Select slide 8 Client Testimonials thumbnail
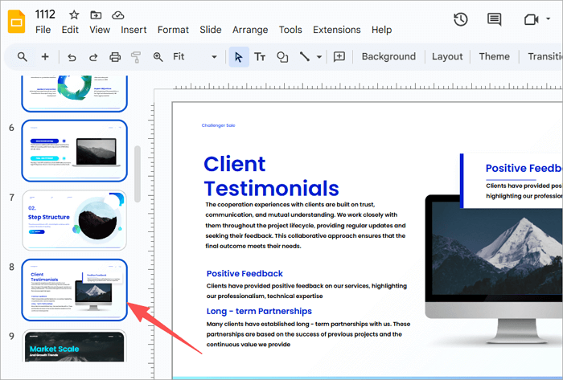This screenshot has width=563, height=380. [x=74, y=290]
